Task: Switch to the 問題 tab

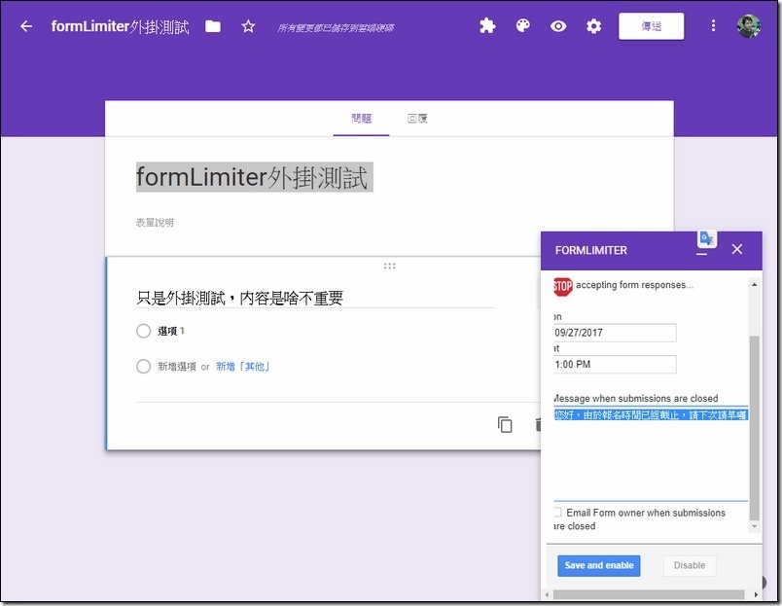Action: pos(361,119)
